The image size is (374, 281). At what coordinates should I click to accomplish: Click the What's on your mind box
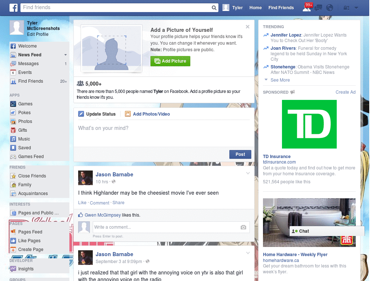164,134
